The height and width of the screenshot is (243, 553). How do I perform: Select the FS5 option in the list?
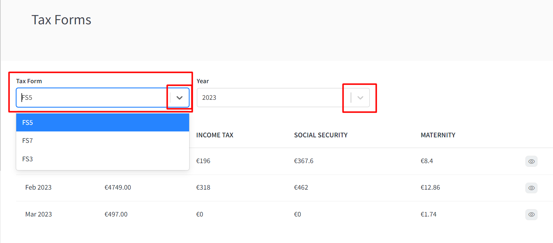102,123
